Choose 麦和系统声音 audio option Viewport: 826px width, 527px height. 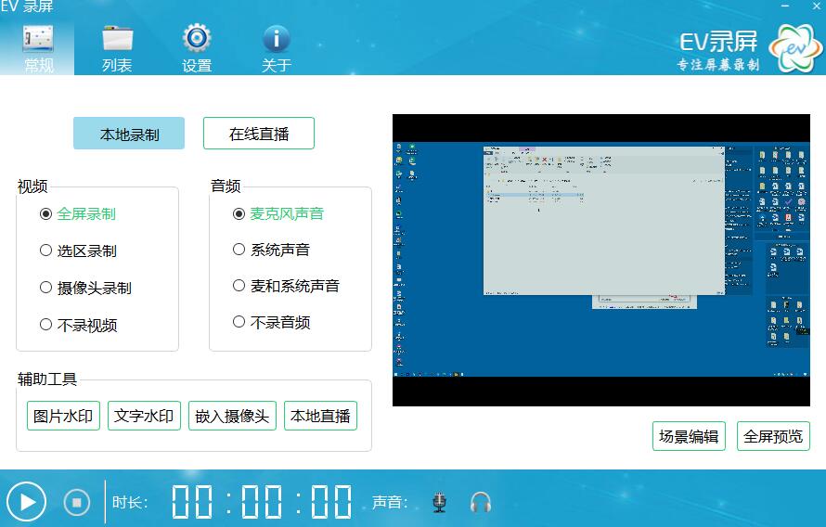tap(286, 286)
